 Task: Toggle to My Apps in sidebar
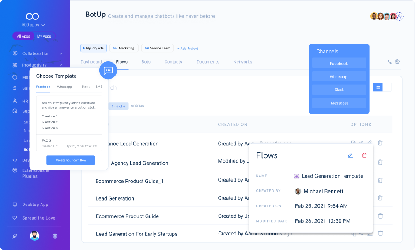[44, 36]
